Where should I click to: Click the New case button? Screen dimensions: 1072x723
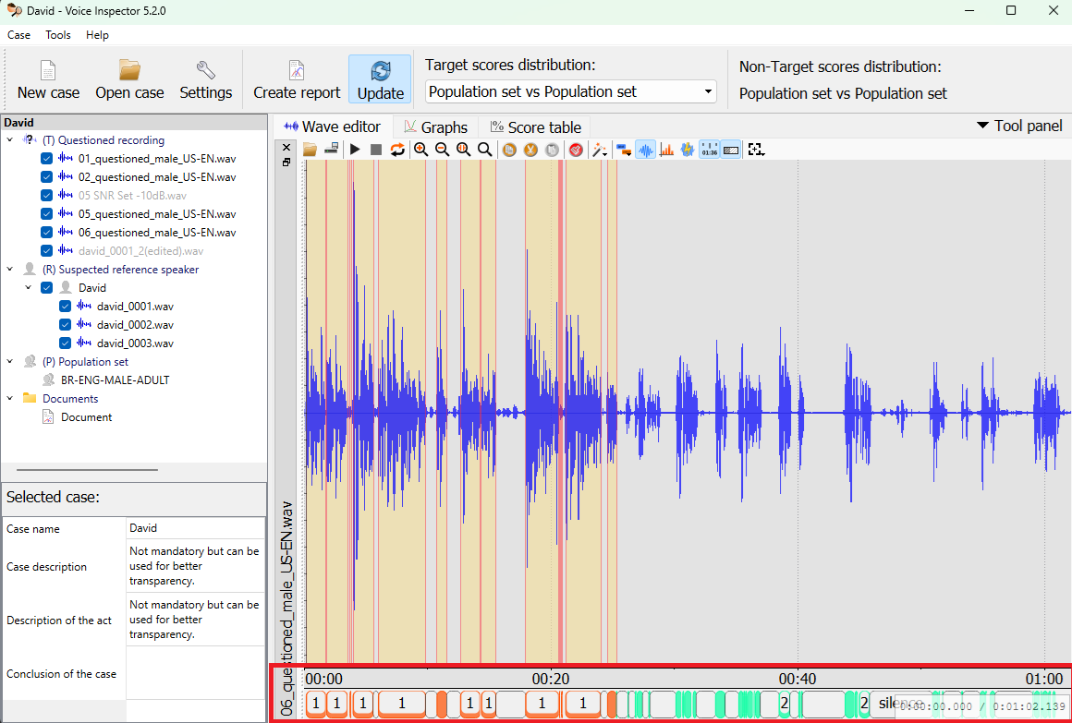(49, 80)
